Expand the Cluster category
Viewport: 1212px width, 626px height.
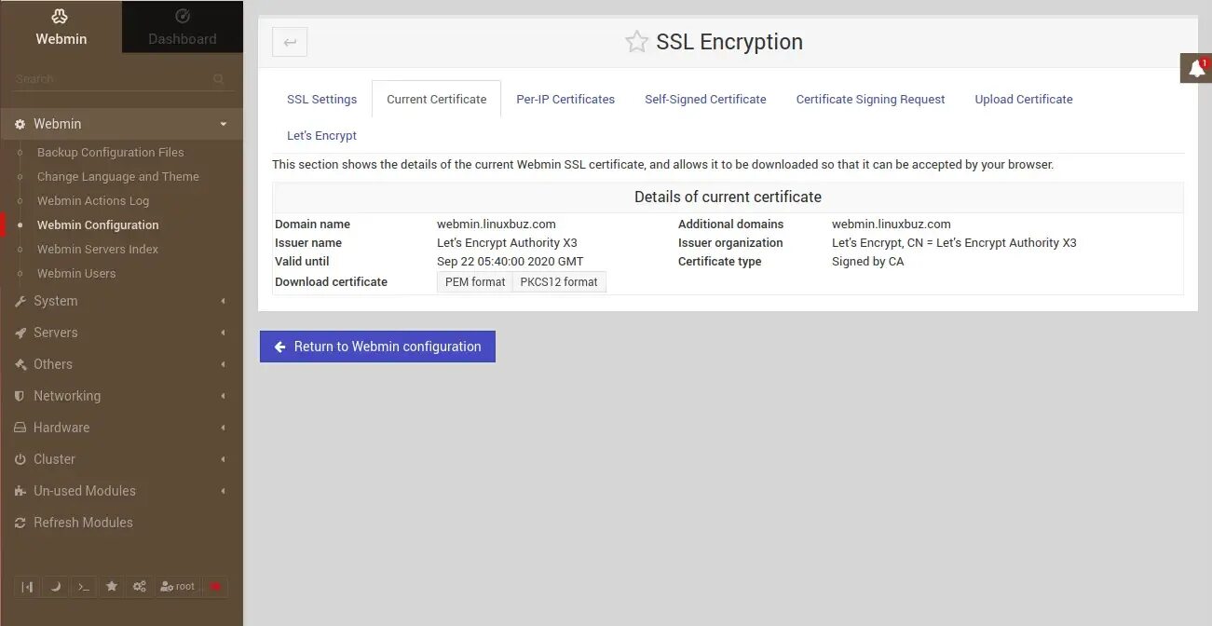pyautogui.click(x=121, y=459)
